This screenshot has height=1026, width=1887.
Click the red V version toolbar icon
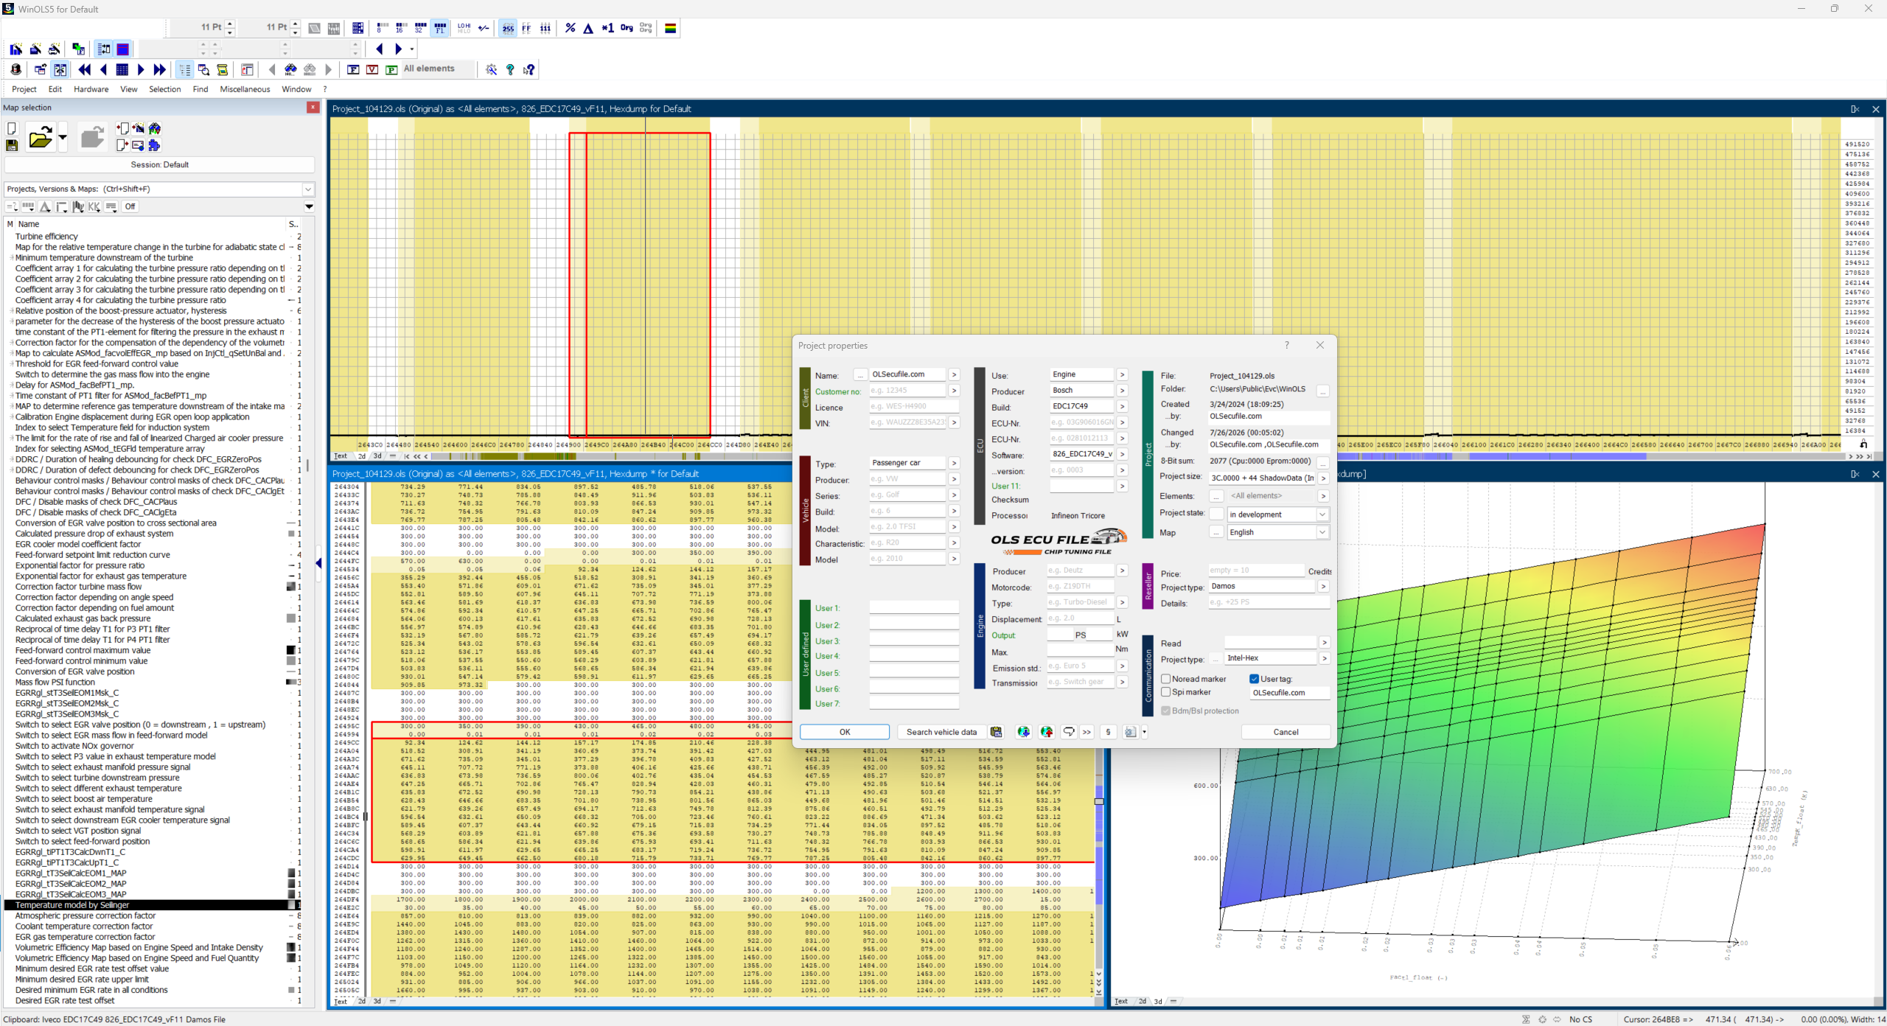pyautogui.click(x=372, y=69)
